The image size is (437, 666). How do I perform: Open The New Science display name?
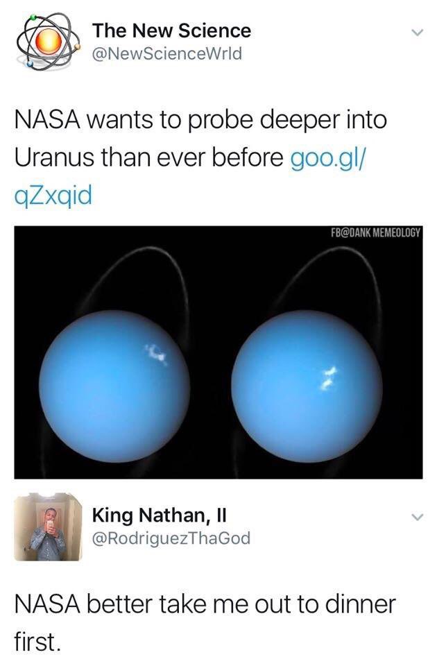(x=171, y=31)
